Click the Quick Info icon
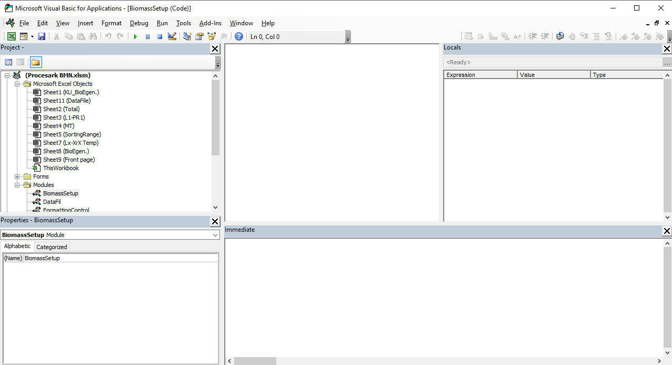The image size is (672, 365). tap(493, 36)
